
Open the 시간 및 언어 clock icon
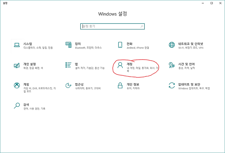(x=172, y=65)
